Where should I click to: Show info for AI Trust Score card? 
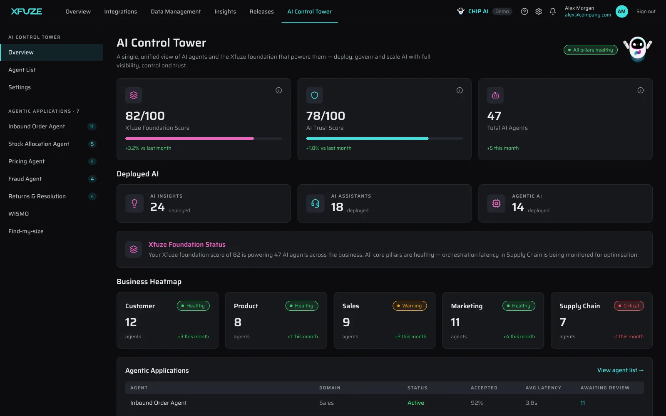[460, 90]
